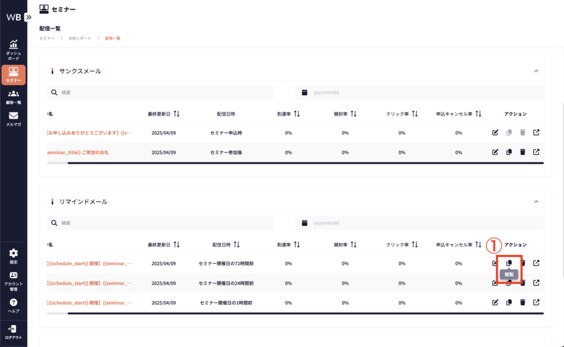
Task: Click 分析レポート in the breadcrumb
Action: tap(80, 39)
